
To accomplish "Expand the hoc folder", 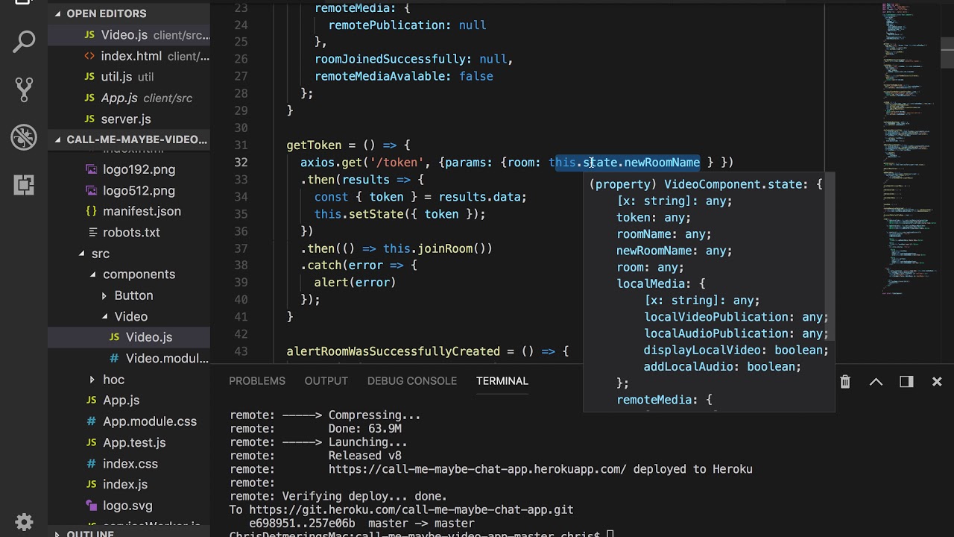I will (92, 380).
